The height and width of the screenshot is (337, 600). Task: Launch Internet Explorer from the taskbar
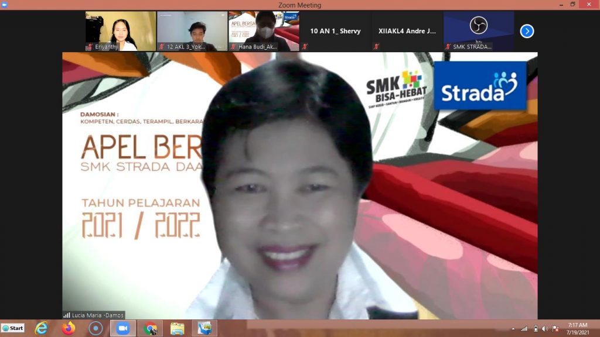[42, 328]
